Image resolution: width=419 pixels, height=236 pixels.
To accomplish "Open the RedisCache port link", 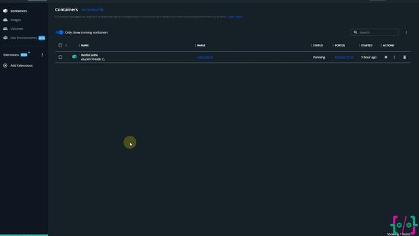I will pyautogui.click(x=344, y=57).
